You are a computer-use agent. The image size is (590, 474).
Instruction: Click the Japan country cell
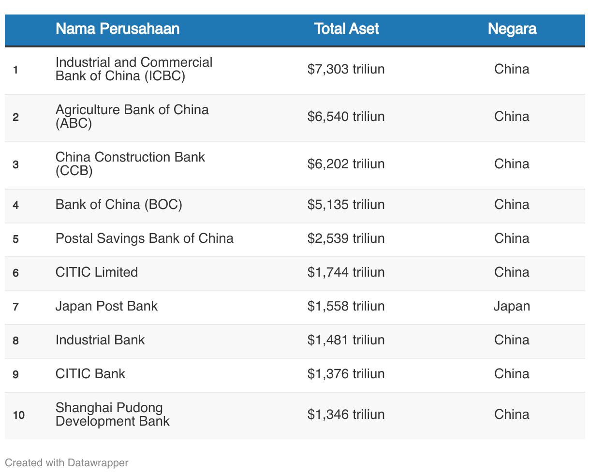[x=512, y=306]
